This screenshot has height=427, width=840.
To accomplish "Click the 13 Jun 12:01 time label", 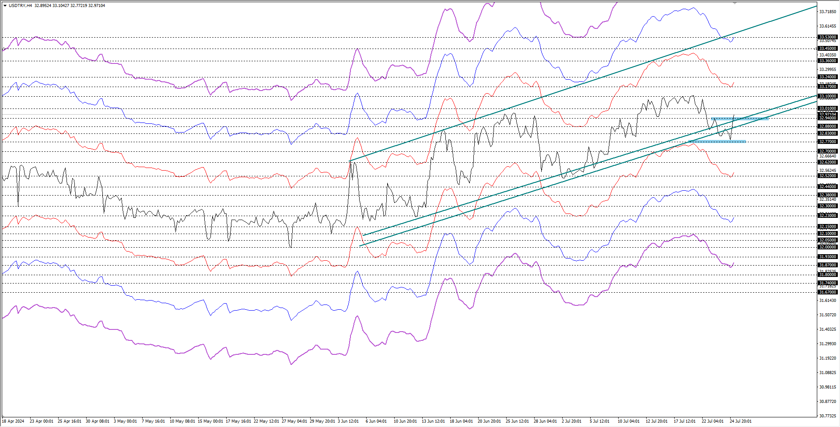I will tap(434, 421).
